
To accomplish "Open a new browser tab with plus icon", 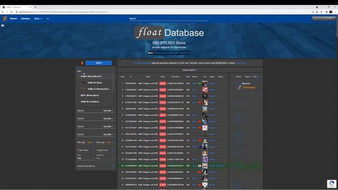I will [x=35, y=7].
